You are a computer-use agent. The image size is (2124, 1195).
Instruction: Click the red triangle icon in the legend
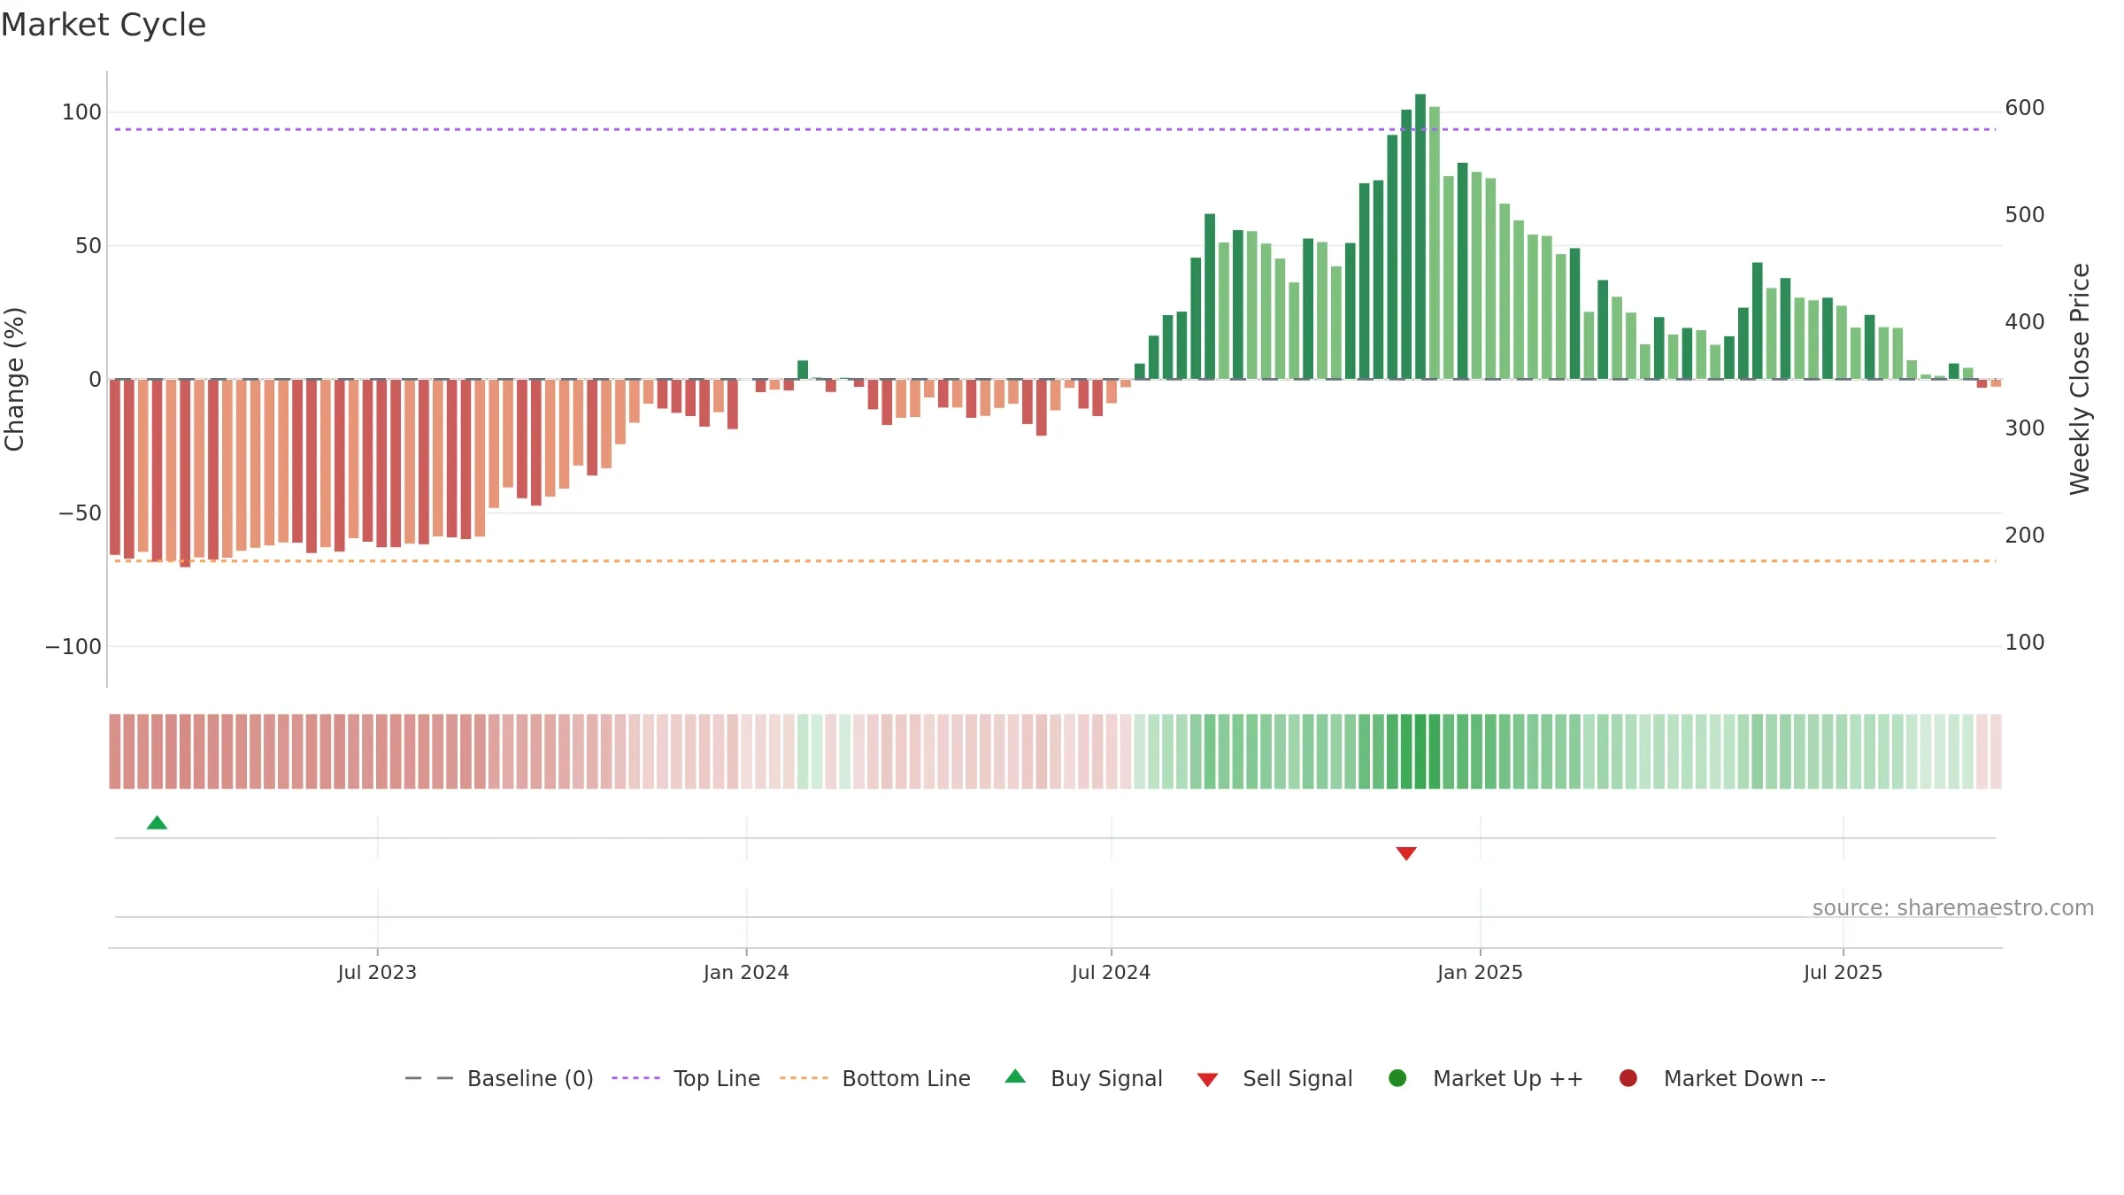coord(1207,1080)
